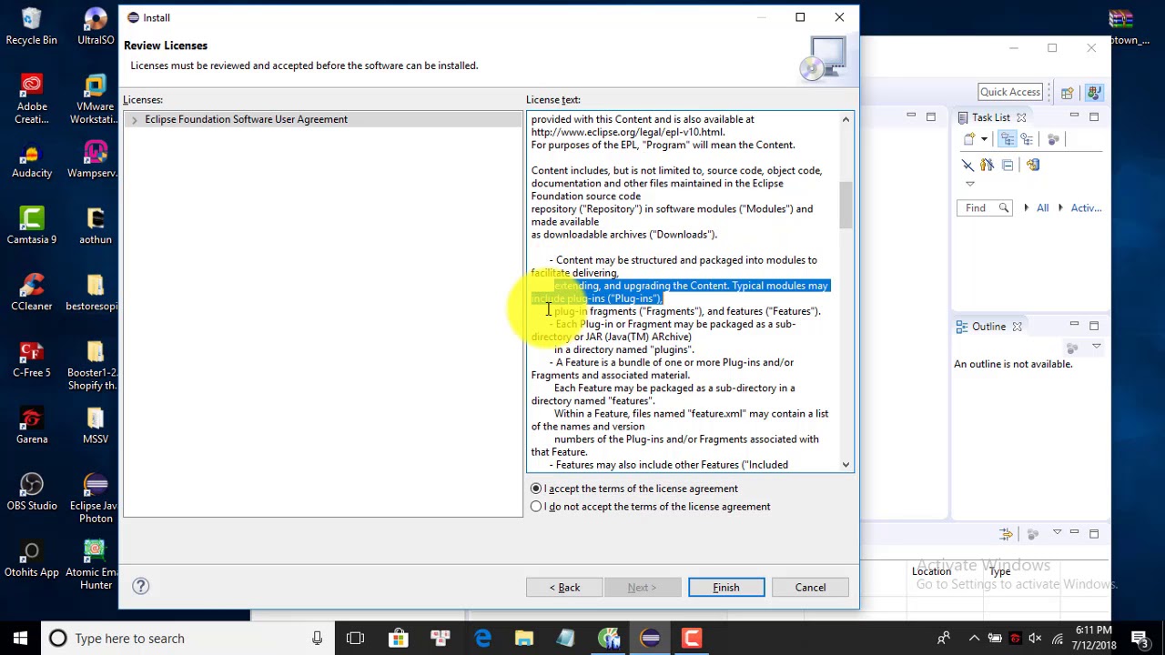The width and height of the screenshot is (1165, 655).
Task: Select the OBS Studio desktop icon
Action: 32,492
